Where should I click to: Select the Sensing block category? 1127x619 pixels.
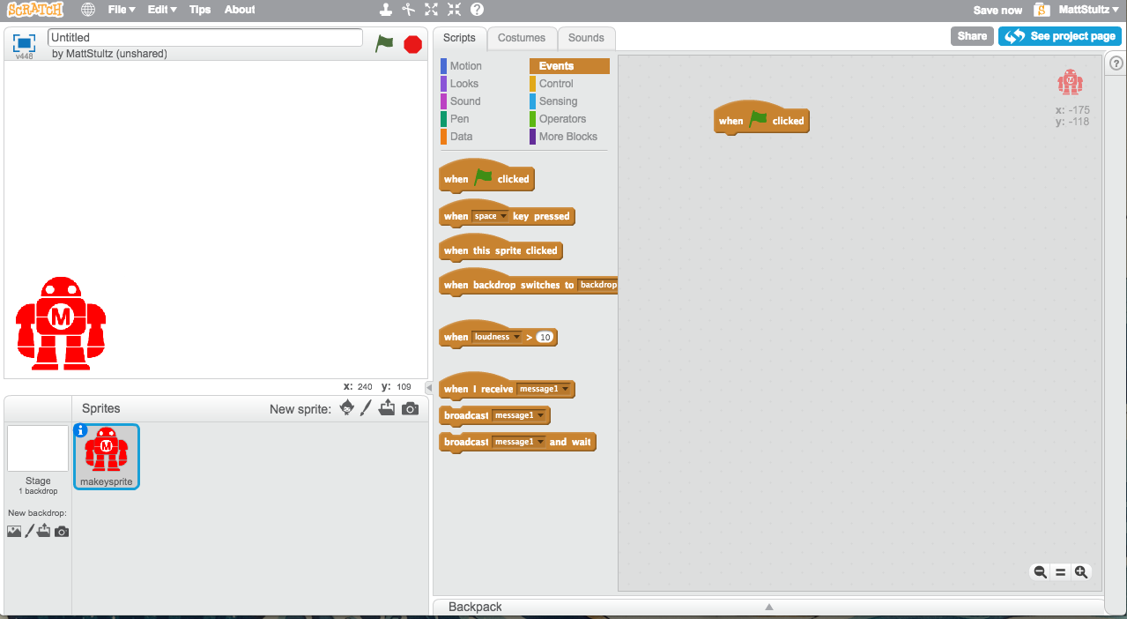558,101
